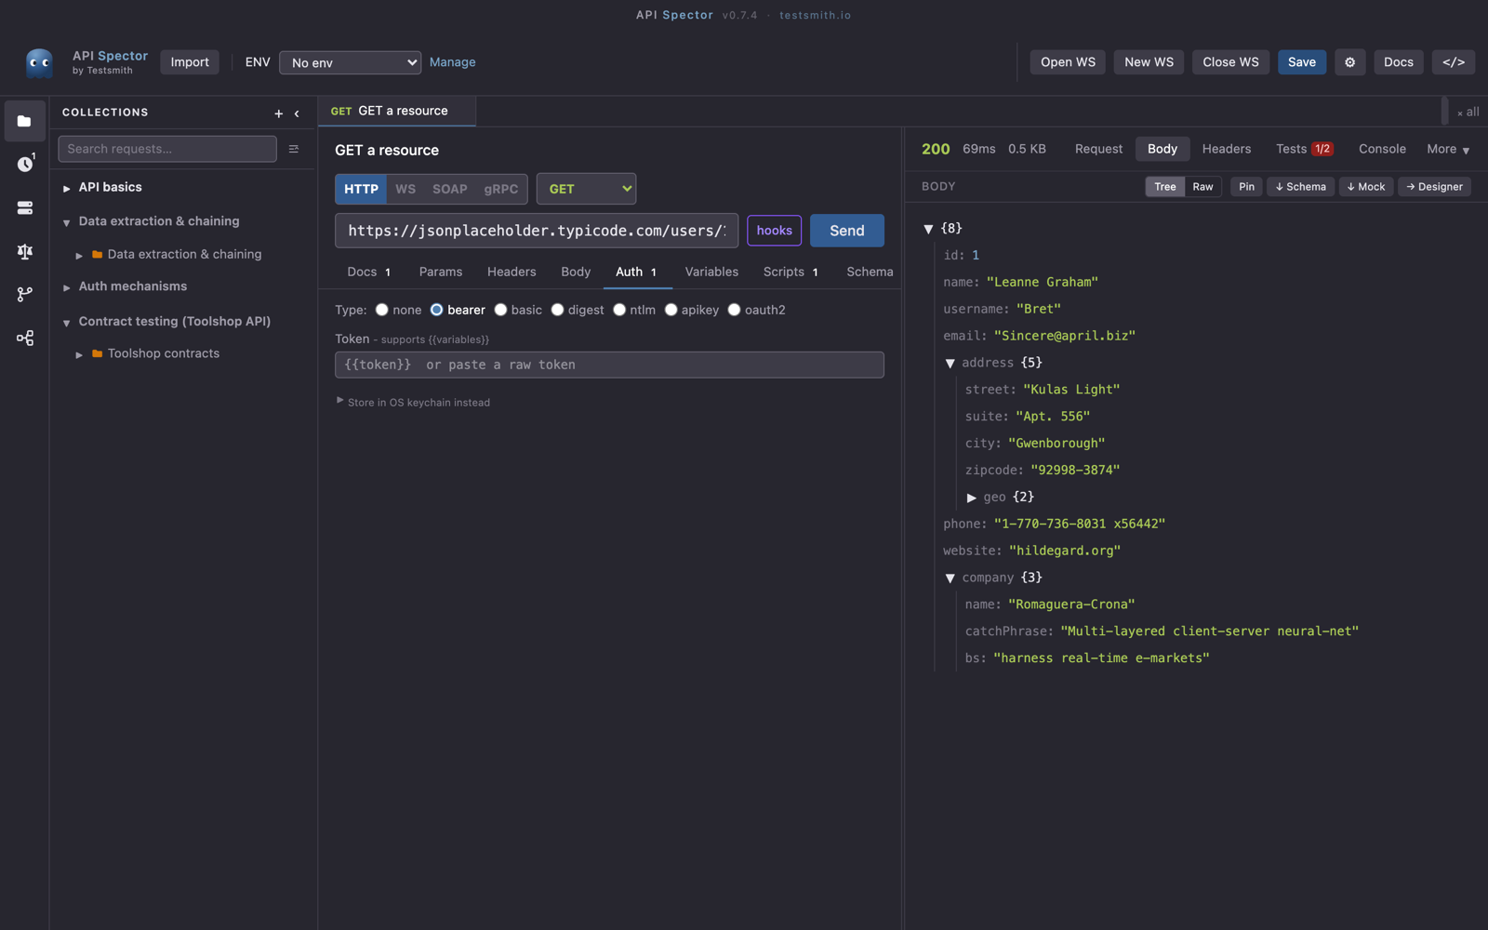Image resolution: width=1488 pixels, height=930 pixels.
Task: Select the none auth type
Action: coord(381,310)
